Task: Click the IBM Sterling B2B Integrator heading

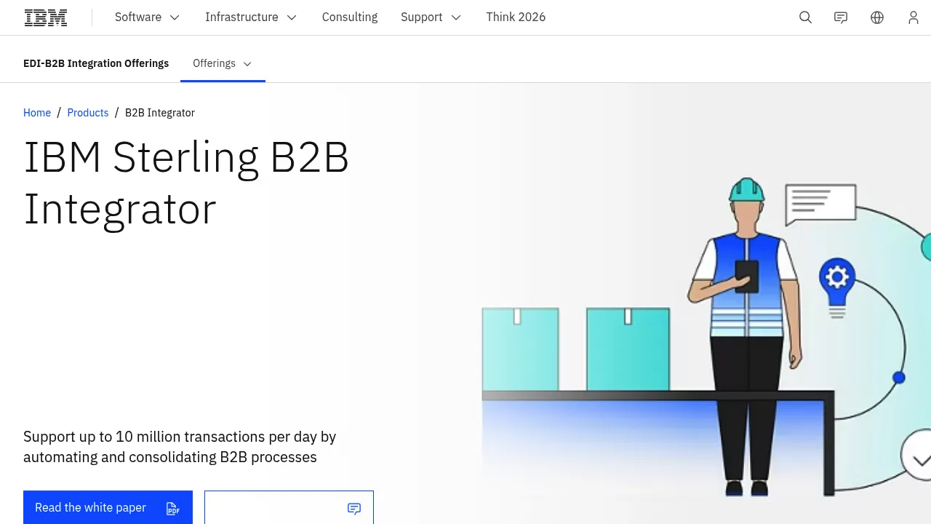Action: pyautogui.click(x=186, y=183)
